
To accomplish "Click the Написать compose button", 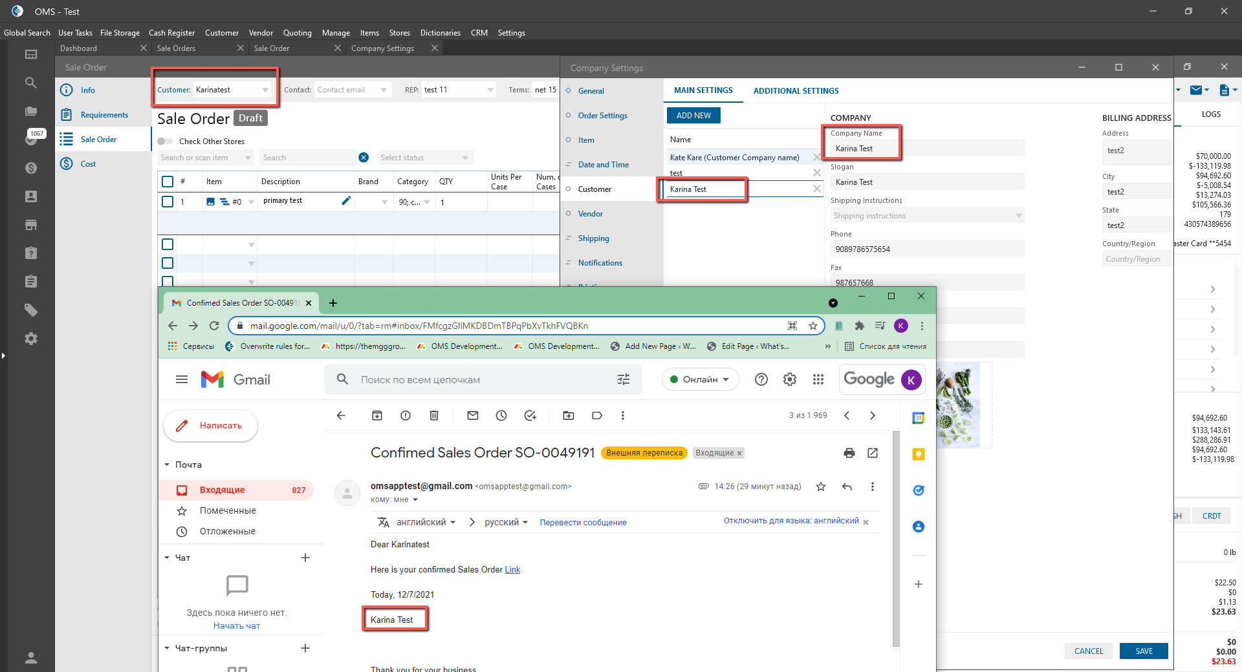I will pyautogui.click(x=211, y=425).
